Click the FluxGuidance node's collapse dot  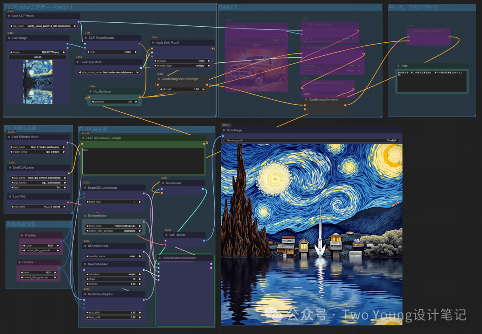(90, 91)
